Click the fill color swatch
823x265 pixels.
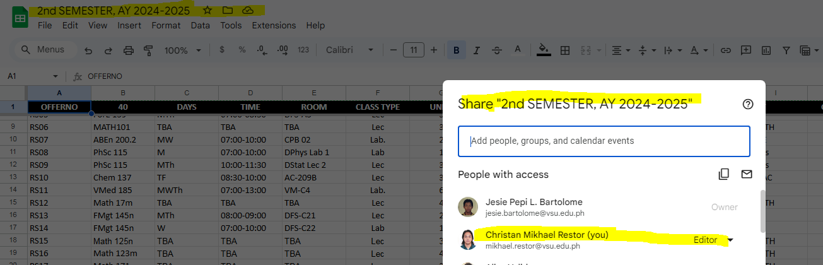[544, 50]
